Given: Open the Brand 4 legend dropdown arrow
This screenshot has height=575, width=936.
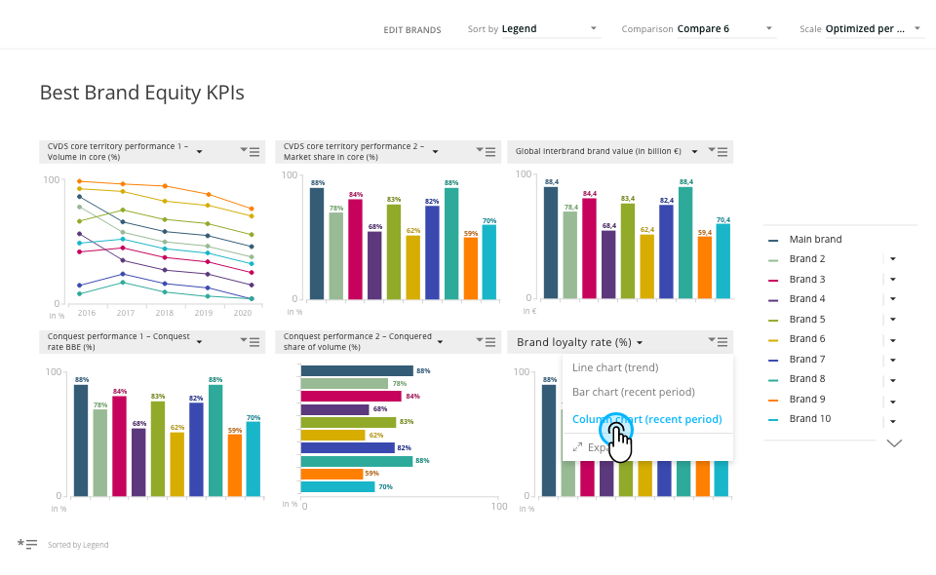Looking at the screenshot, I should point(893,299).
